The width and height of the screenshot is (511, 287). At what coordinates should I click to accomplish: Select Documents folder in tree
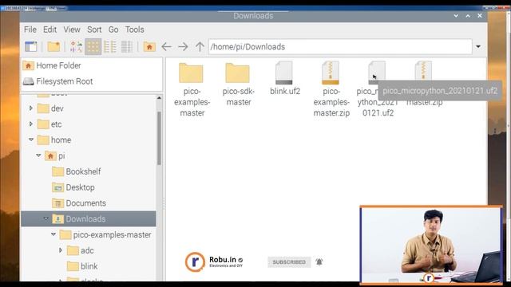[x=79, y=203]
